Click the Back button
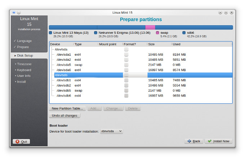The image size is (245, 157). click(193, 141)
